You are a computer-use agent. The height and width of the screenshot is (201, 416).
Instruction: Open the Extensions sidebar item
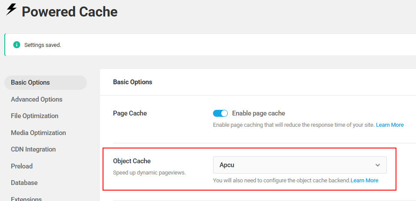pos(26,198)
